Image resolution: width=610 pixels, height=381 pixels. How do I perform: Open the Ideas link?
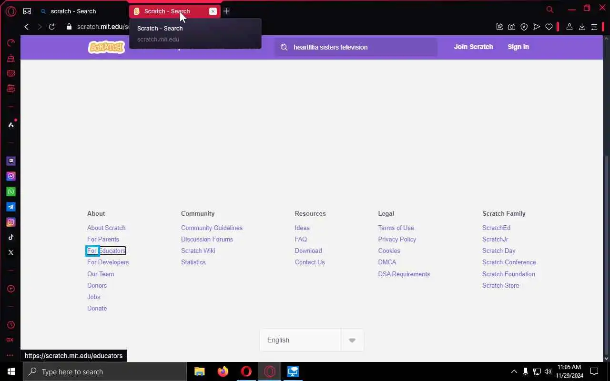tap(302, 228)
